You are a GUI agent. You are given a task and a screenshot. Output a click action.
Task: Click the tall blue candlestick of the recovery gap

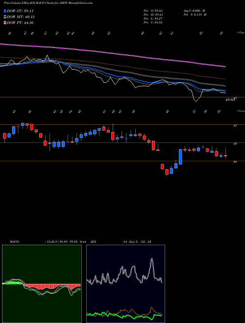pyautogui.click(x=180, y=157)
